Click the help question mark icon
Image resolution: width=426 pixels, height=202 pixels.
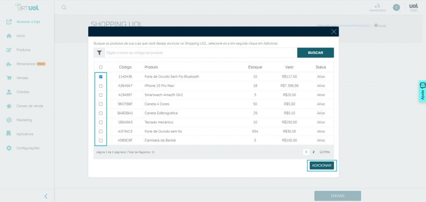tap(376, 25)
